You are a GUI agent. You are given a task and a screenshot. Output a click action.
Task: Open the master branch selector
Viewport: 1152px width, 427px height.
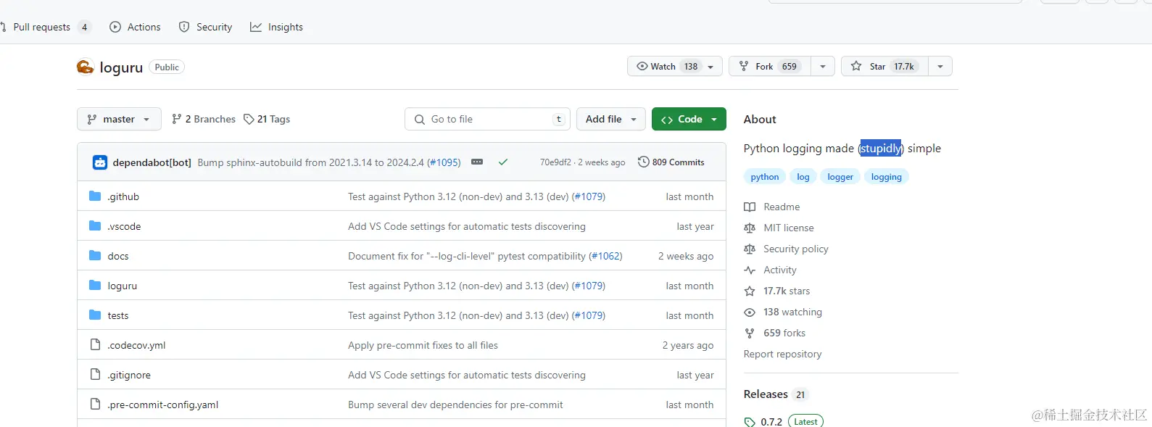pos(119,119)
